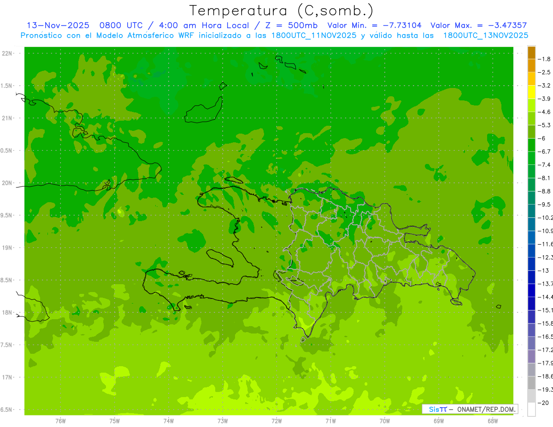
Task: Pick the teal swatch between -9.5 and -10.2
Action: point(531,211)
